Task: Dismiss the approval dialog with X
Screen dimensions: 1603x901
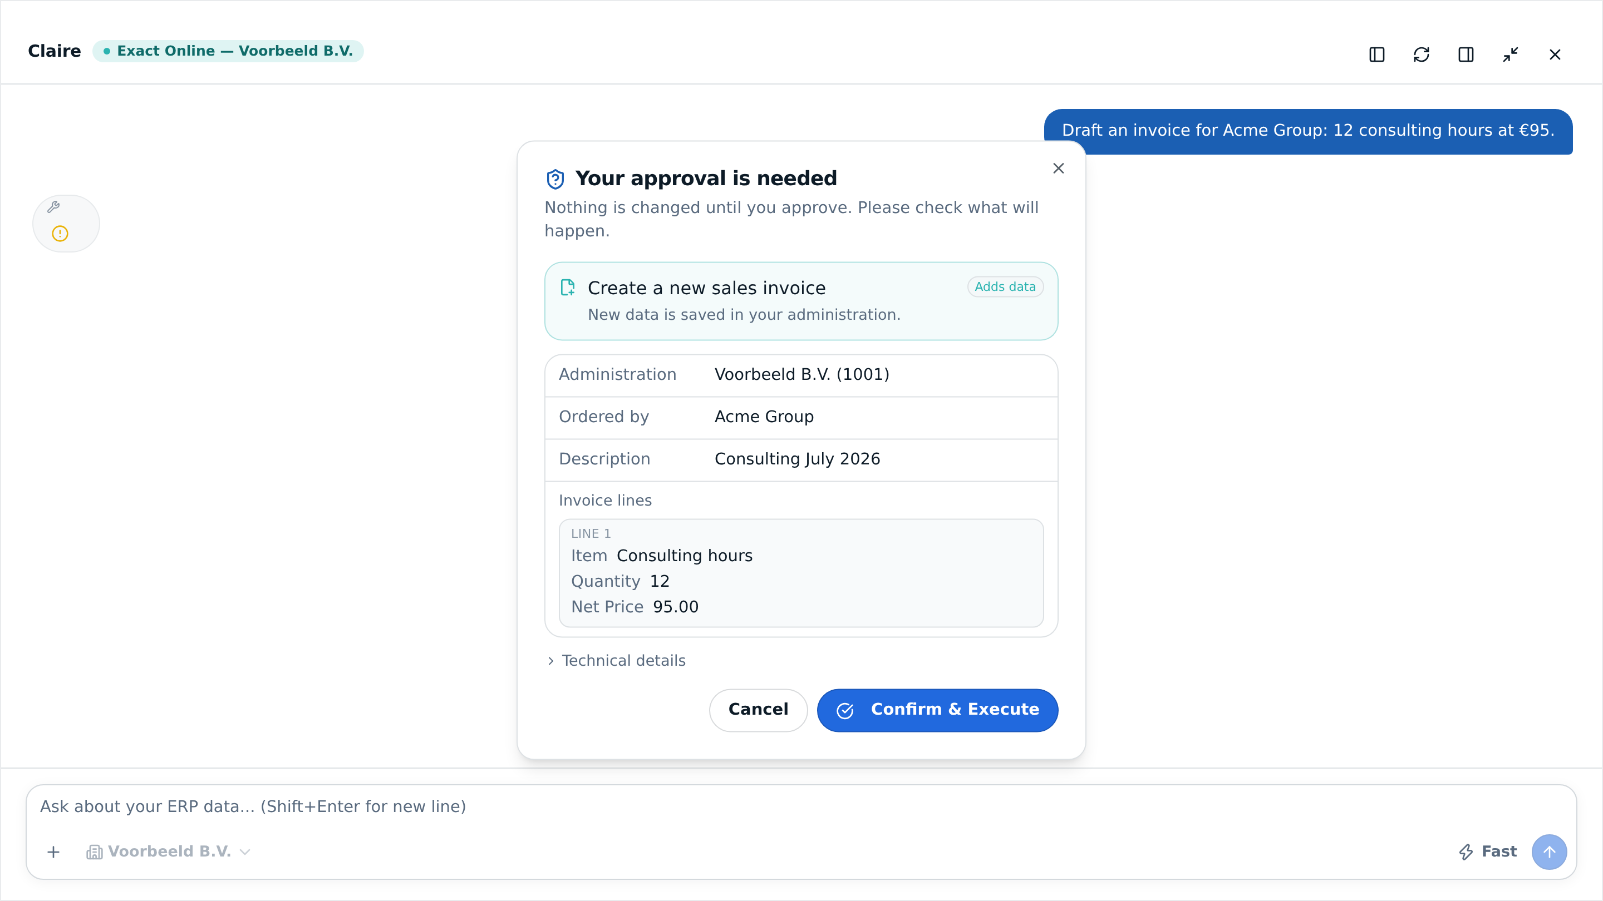Action: tap(1058, 169)
